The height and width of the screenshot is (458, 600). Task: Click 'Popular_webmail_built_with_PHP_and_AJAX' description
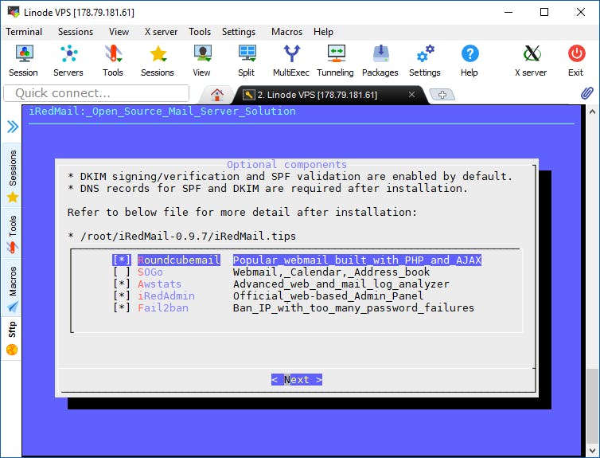(357, 260)
